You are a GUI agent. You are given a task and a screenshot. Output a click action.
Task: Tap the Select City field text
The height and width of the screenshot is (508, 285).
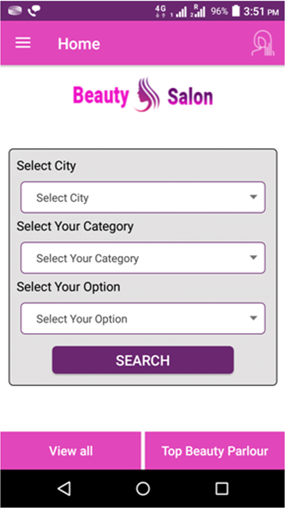(62, 197)
